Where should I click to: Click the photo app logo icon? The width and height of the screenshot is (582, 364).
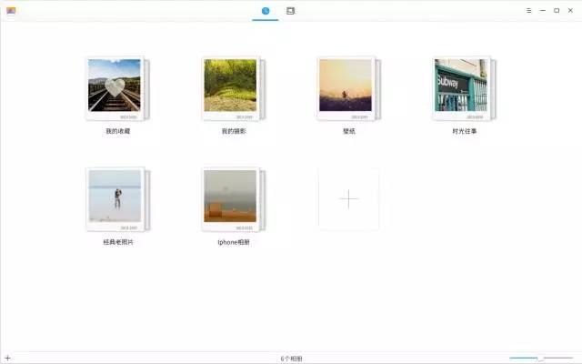pos(11,11)
